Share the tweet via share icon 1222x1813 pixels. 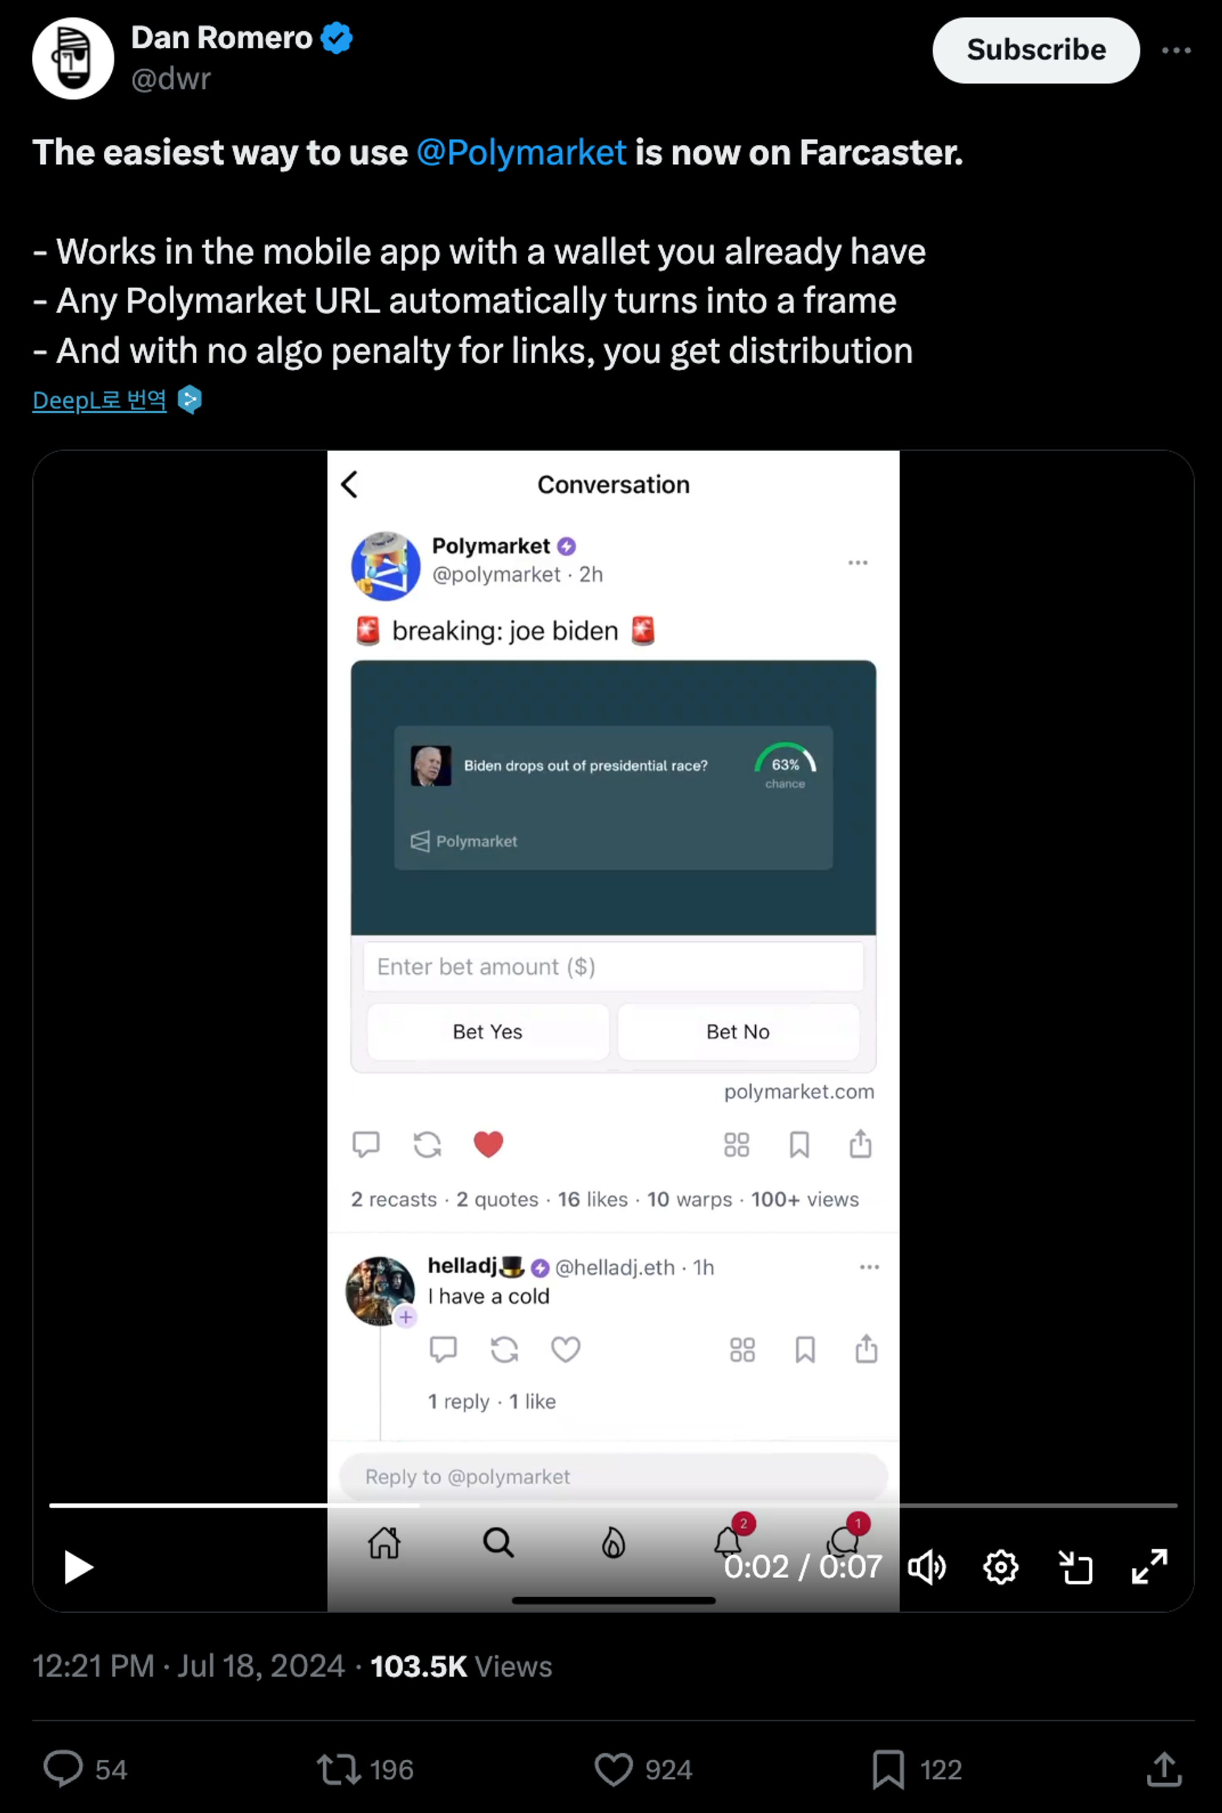pos(1165,1768)
